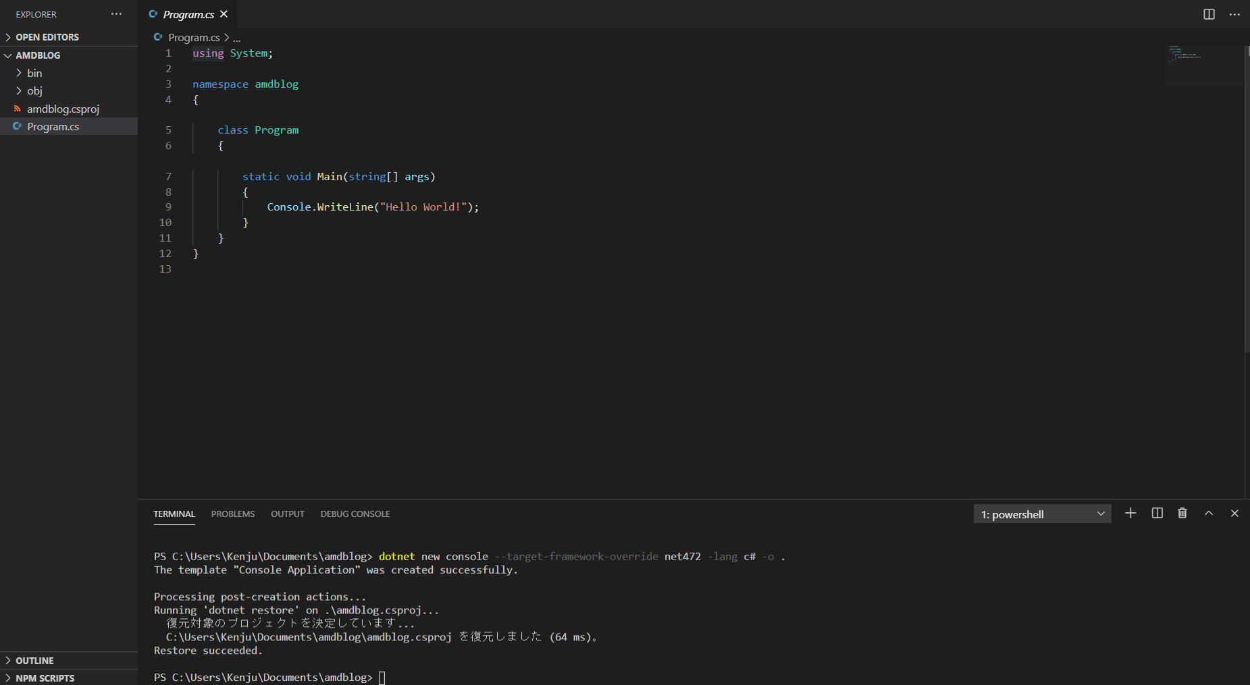This screenshot has height=685, width=1250.
Task: Switch to the Problems tab
Action: pos(233,514)
